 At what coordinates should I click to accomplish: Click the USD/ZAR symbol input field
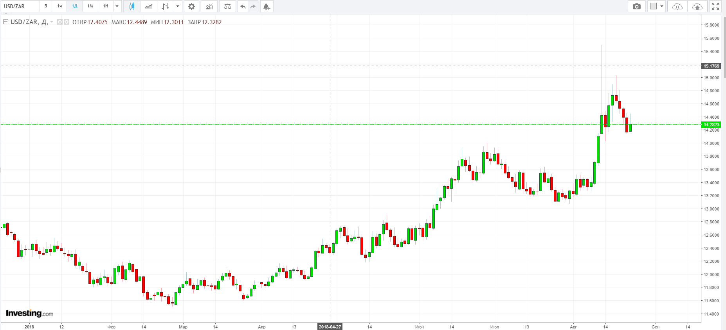[20, 6]
